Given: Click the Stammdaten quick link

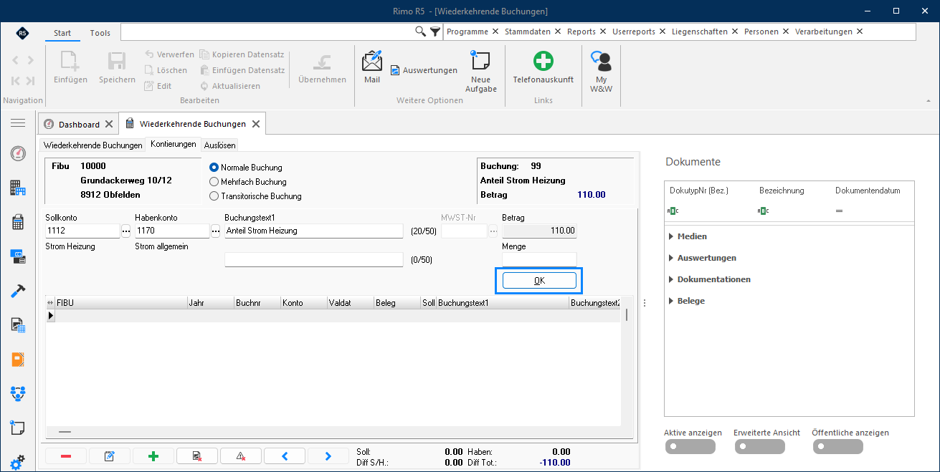Looking at the screenshot, I should point(528,32).
